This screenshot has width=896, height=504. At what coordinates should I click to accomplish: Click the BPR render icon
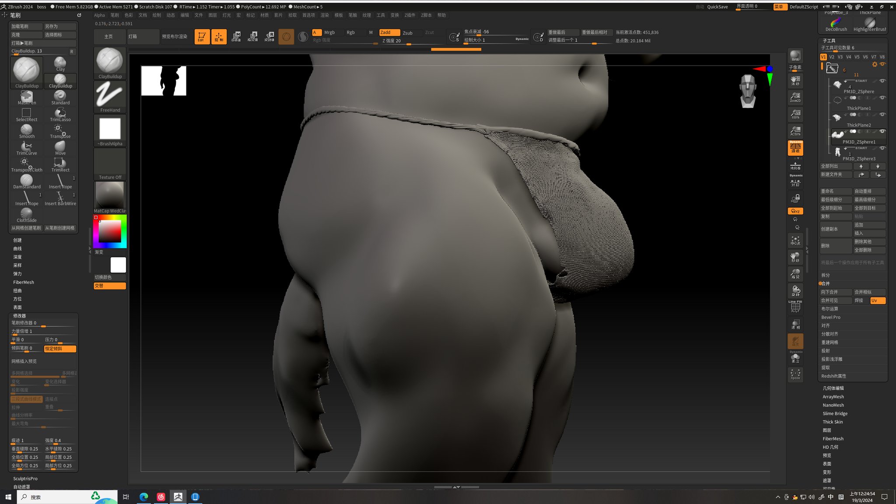[x=795, y=56]
